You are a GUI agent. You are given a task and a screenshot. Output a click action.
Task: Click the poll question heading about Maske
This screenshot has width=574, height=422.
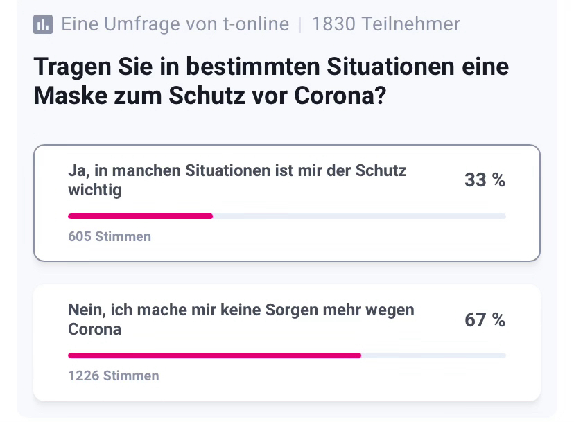270,82
